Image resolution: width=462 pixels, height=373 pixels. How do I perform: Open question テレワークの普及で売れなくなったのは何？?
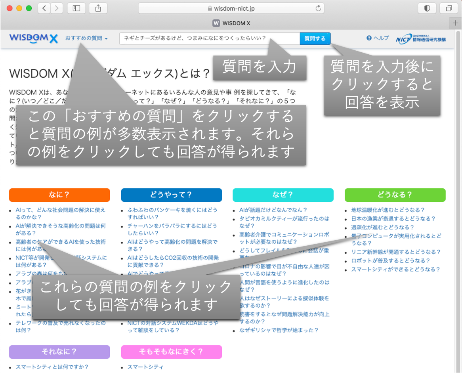(61, 326)
